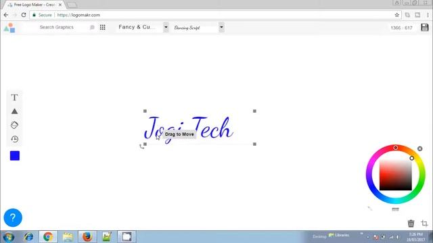Viewport: 433px width, 243px height.
Task: Click the search magnifier icon
Action: click(92, 27)
